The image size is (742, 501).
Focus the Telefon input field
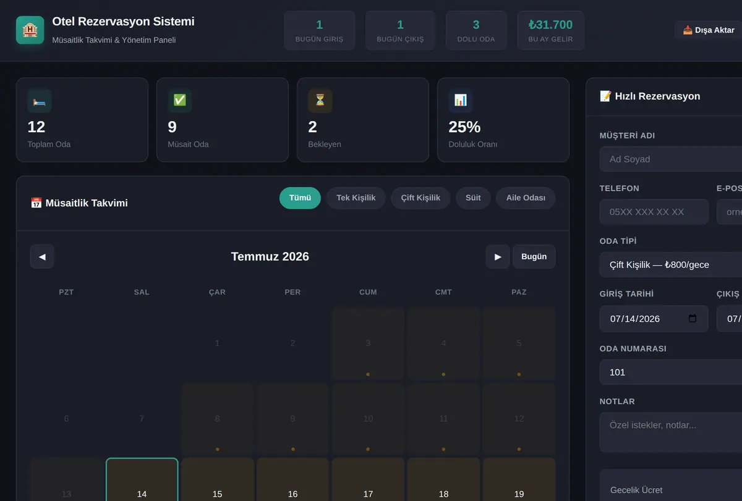tap(654, 212)
